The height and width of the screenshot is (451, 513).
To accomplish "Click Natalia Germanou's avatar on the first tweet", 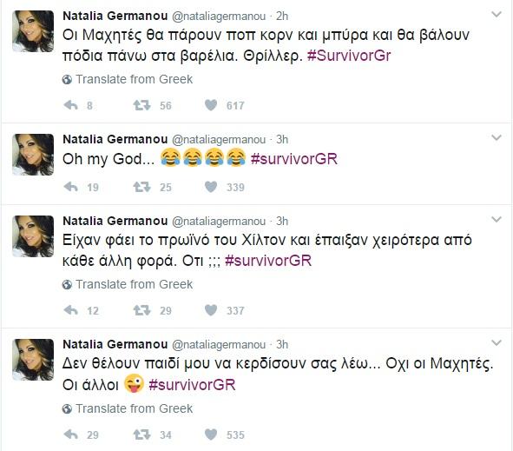I will click(x=33, y=31).
